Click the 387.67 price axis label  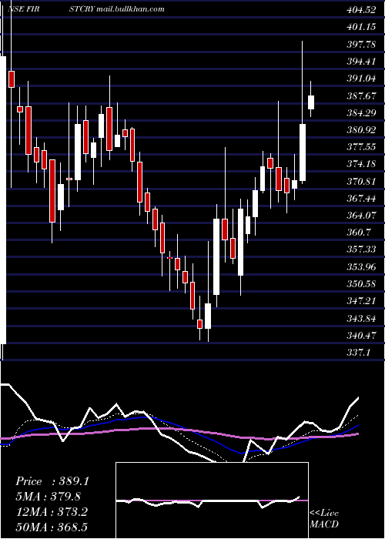(361, 96)
